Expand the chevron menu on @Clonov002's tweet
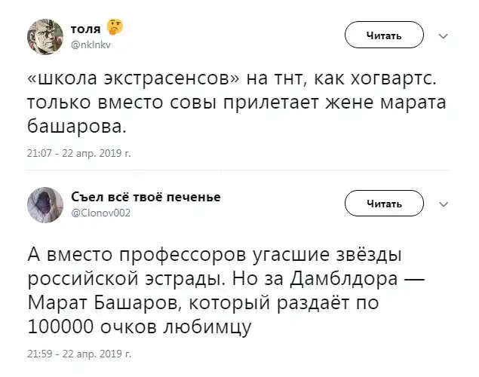 443,204
